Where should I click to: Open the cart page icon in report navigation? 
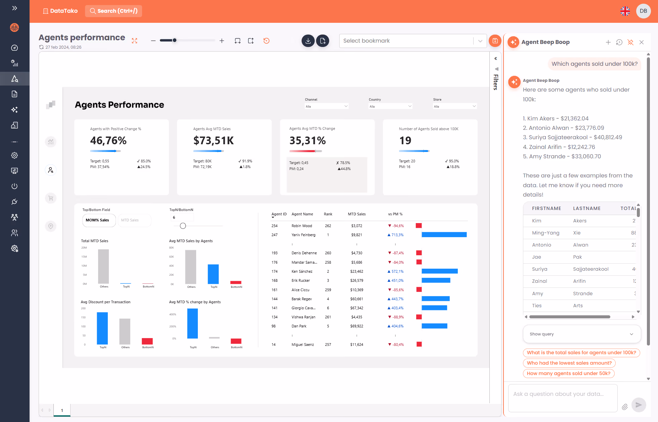pos(51,198)
